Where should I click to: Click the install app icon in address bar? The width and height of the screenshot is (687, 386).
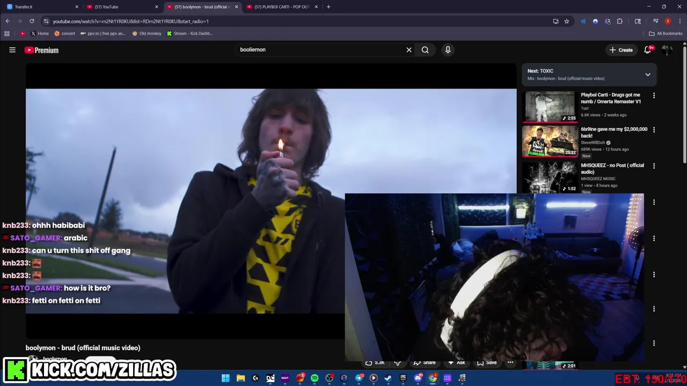(x=556, y=21)
